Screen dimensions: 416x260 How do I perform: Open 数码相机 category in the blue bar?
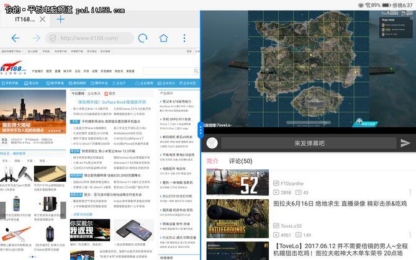77,83
